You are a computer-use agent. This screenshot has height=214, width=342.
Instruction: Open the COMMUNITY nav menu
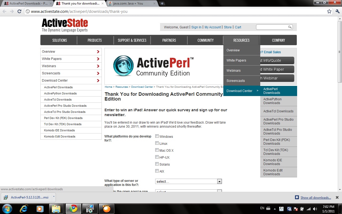coord(205,40)
